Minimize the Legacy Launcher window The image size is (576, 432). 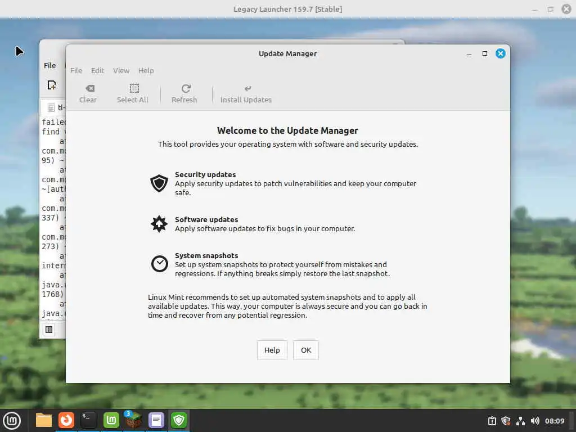pyautogui.click(x=535, y=9)
